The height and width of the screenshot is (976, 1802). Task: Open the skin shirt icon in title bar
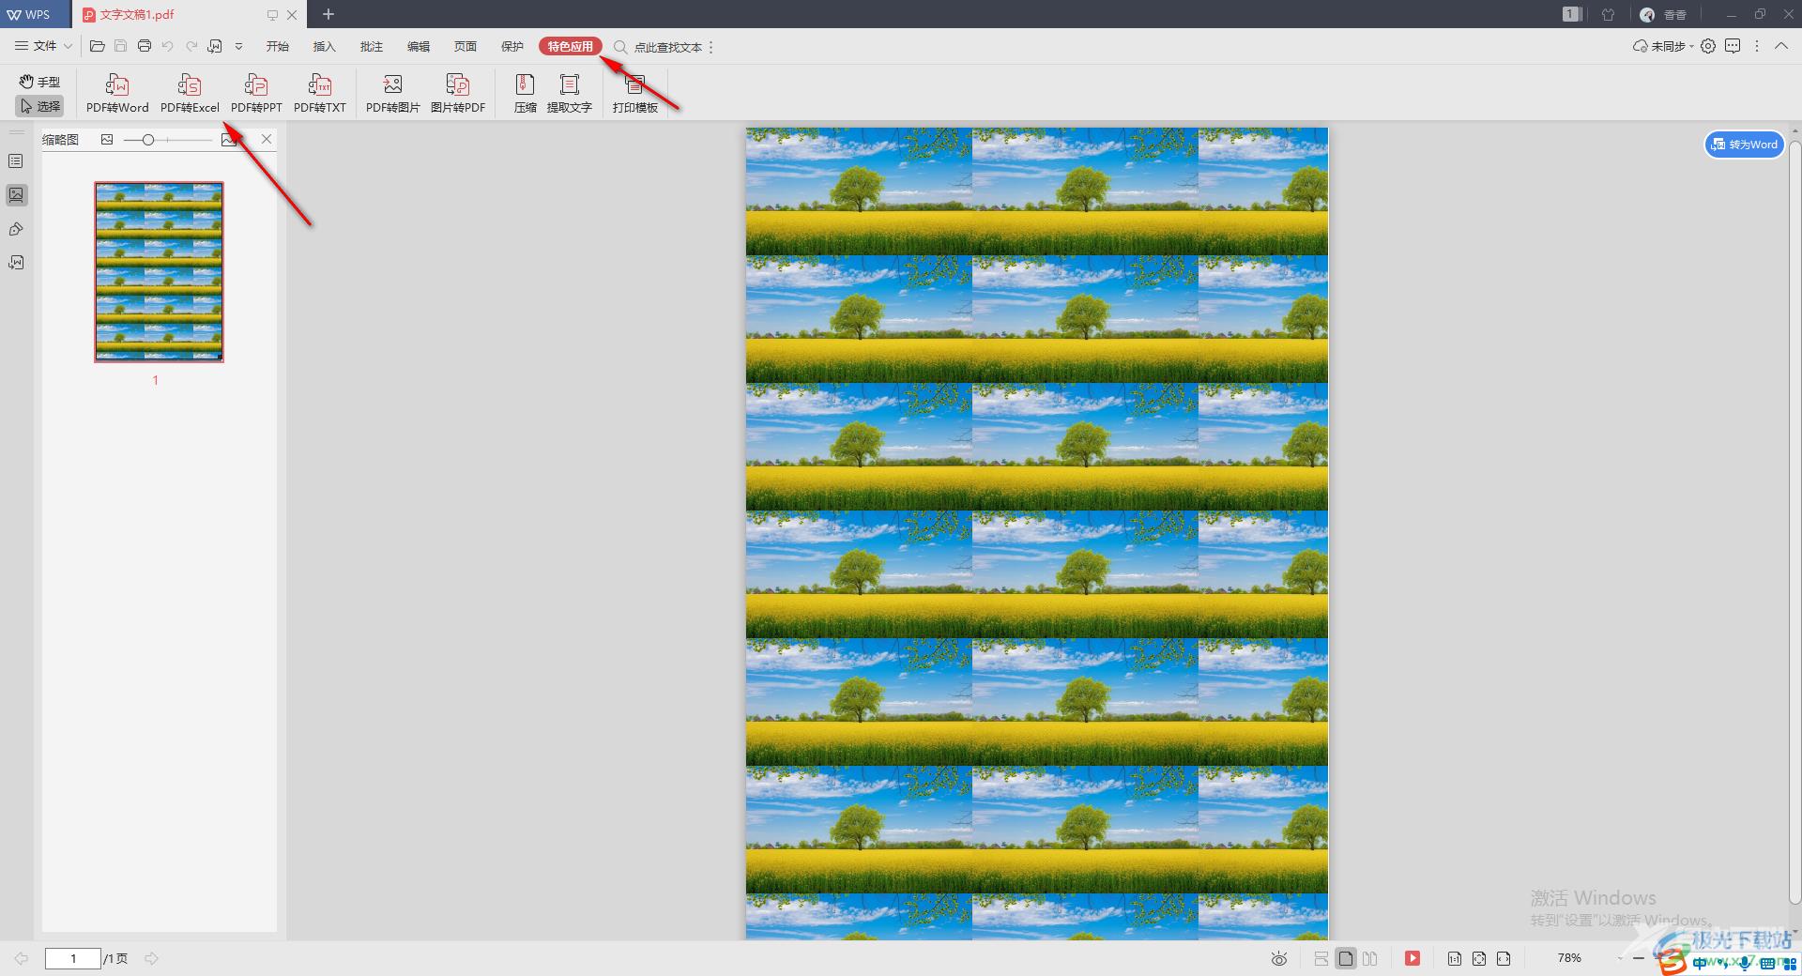pyautogui.click(x=1608, y=14)
